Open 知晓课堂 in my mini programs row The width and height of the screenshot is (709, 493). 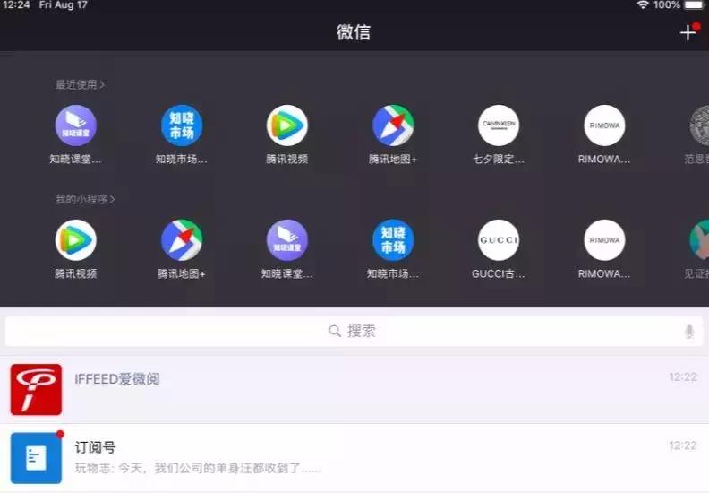287,240
